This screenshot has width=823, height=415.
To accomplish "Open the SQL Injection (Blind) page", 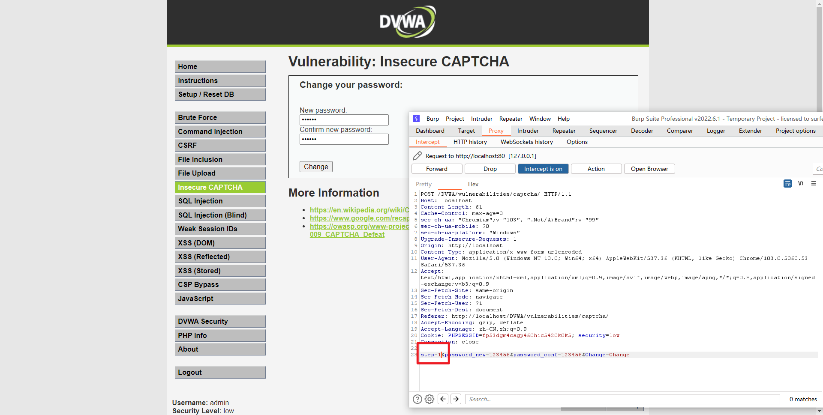I will (220, 215).
